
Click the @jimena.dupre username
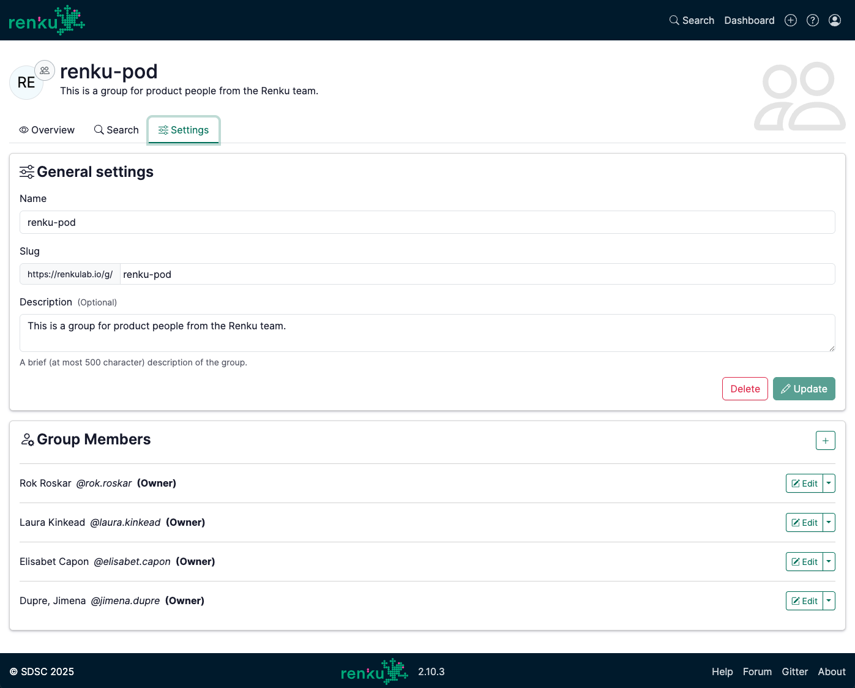point(125,601)
